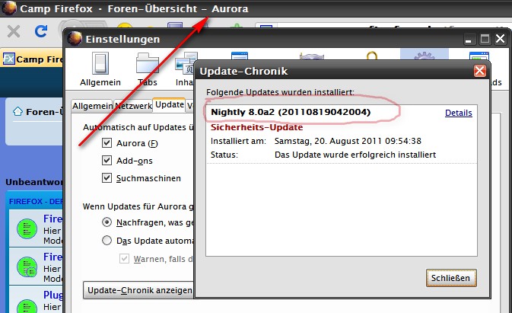Click the Sicherheits-Update label
The image size is (512, 313).
256,127
